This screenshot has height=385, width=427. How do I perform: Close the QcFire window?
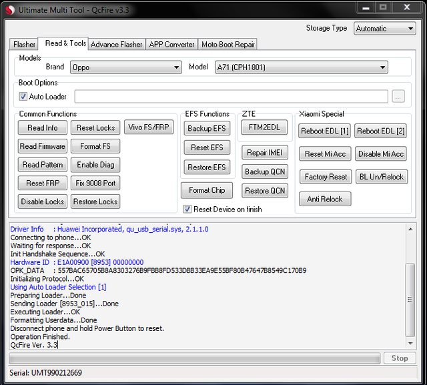pyautogui.click(x=407, y=7)
